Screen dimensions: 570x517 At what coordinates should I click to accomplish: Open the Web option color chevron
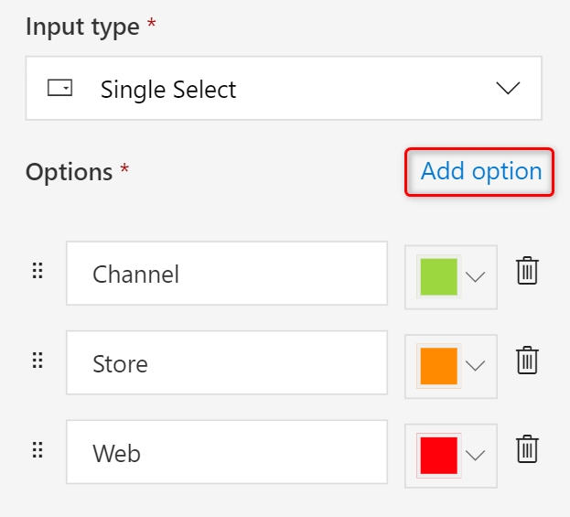pos(476,456)
